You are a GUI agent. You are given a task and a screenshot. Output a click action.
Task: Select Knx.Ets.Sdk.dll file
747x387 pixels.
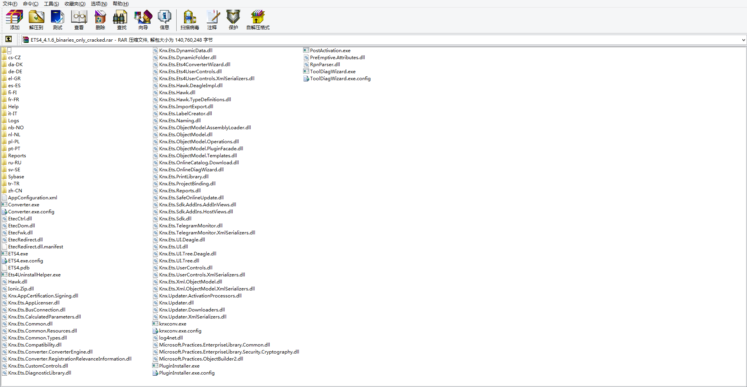pos(172,219)
